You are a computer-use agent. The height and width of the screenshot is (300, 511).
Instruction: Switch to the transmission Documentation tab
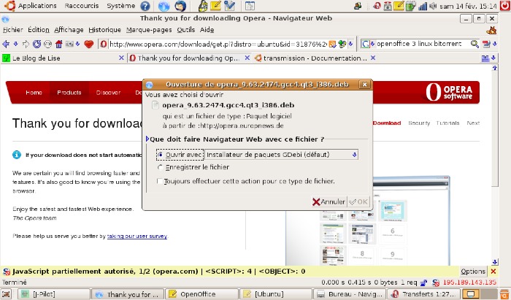pos(307,58)
